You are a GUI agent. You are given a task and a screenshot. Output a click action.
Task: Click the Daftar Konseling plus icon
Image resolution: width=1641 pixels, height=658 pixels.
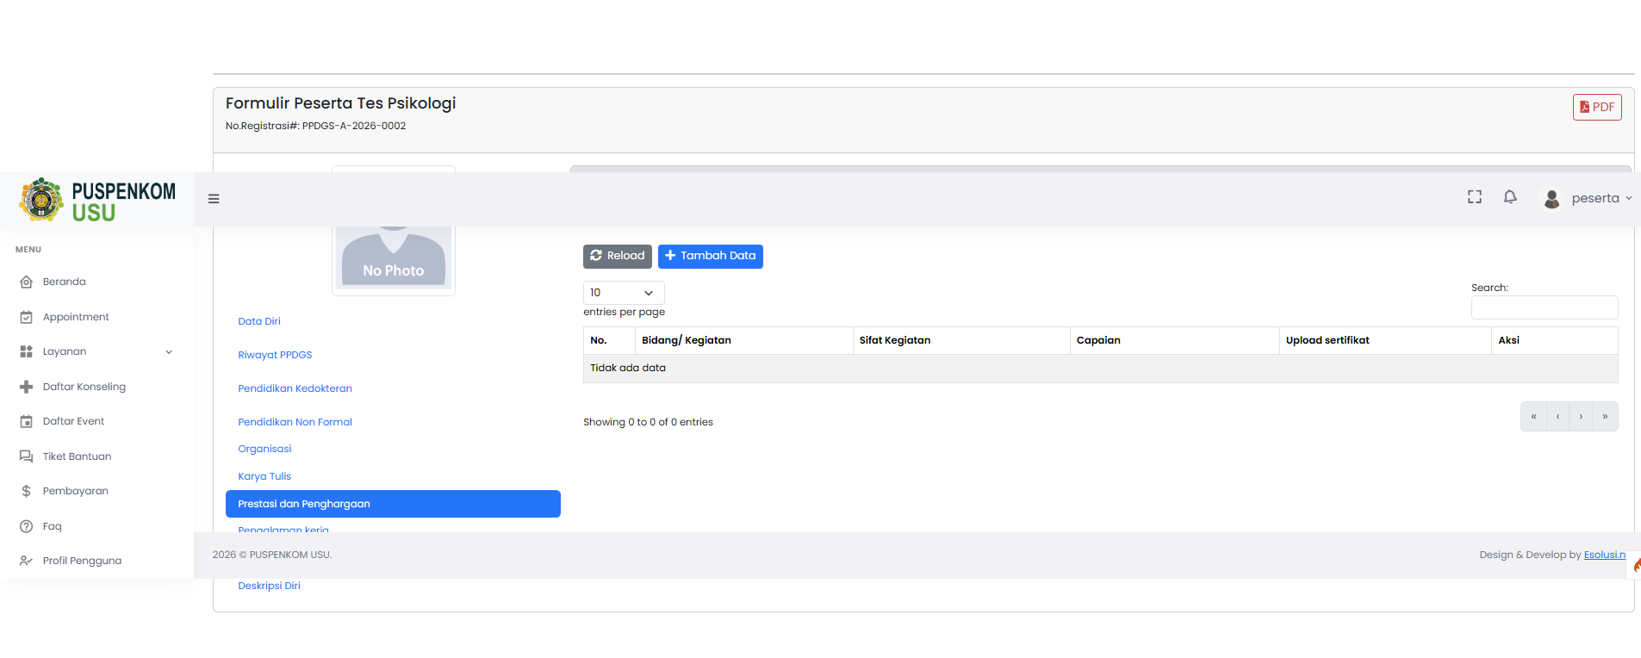click(26, 387)
